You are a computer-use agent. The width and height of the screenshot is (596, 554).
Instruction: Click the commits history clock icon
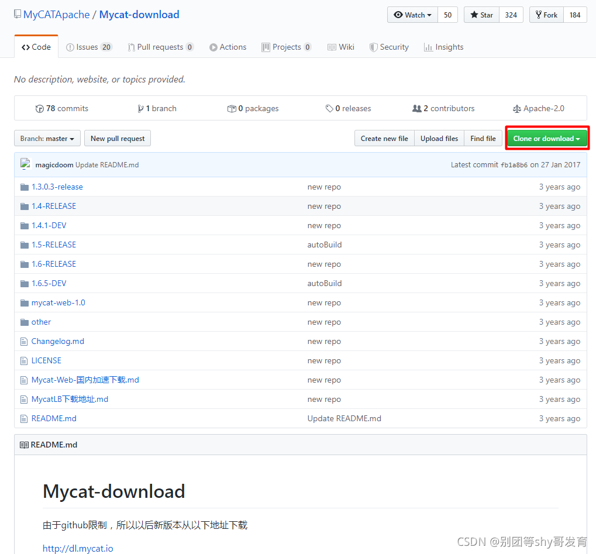coord(40,109)
